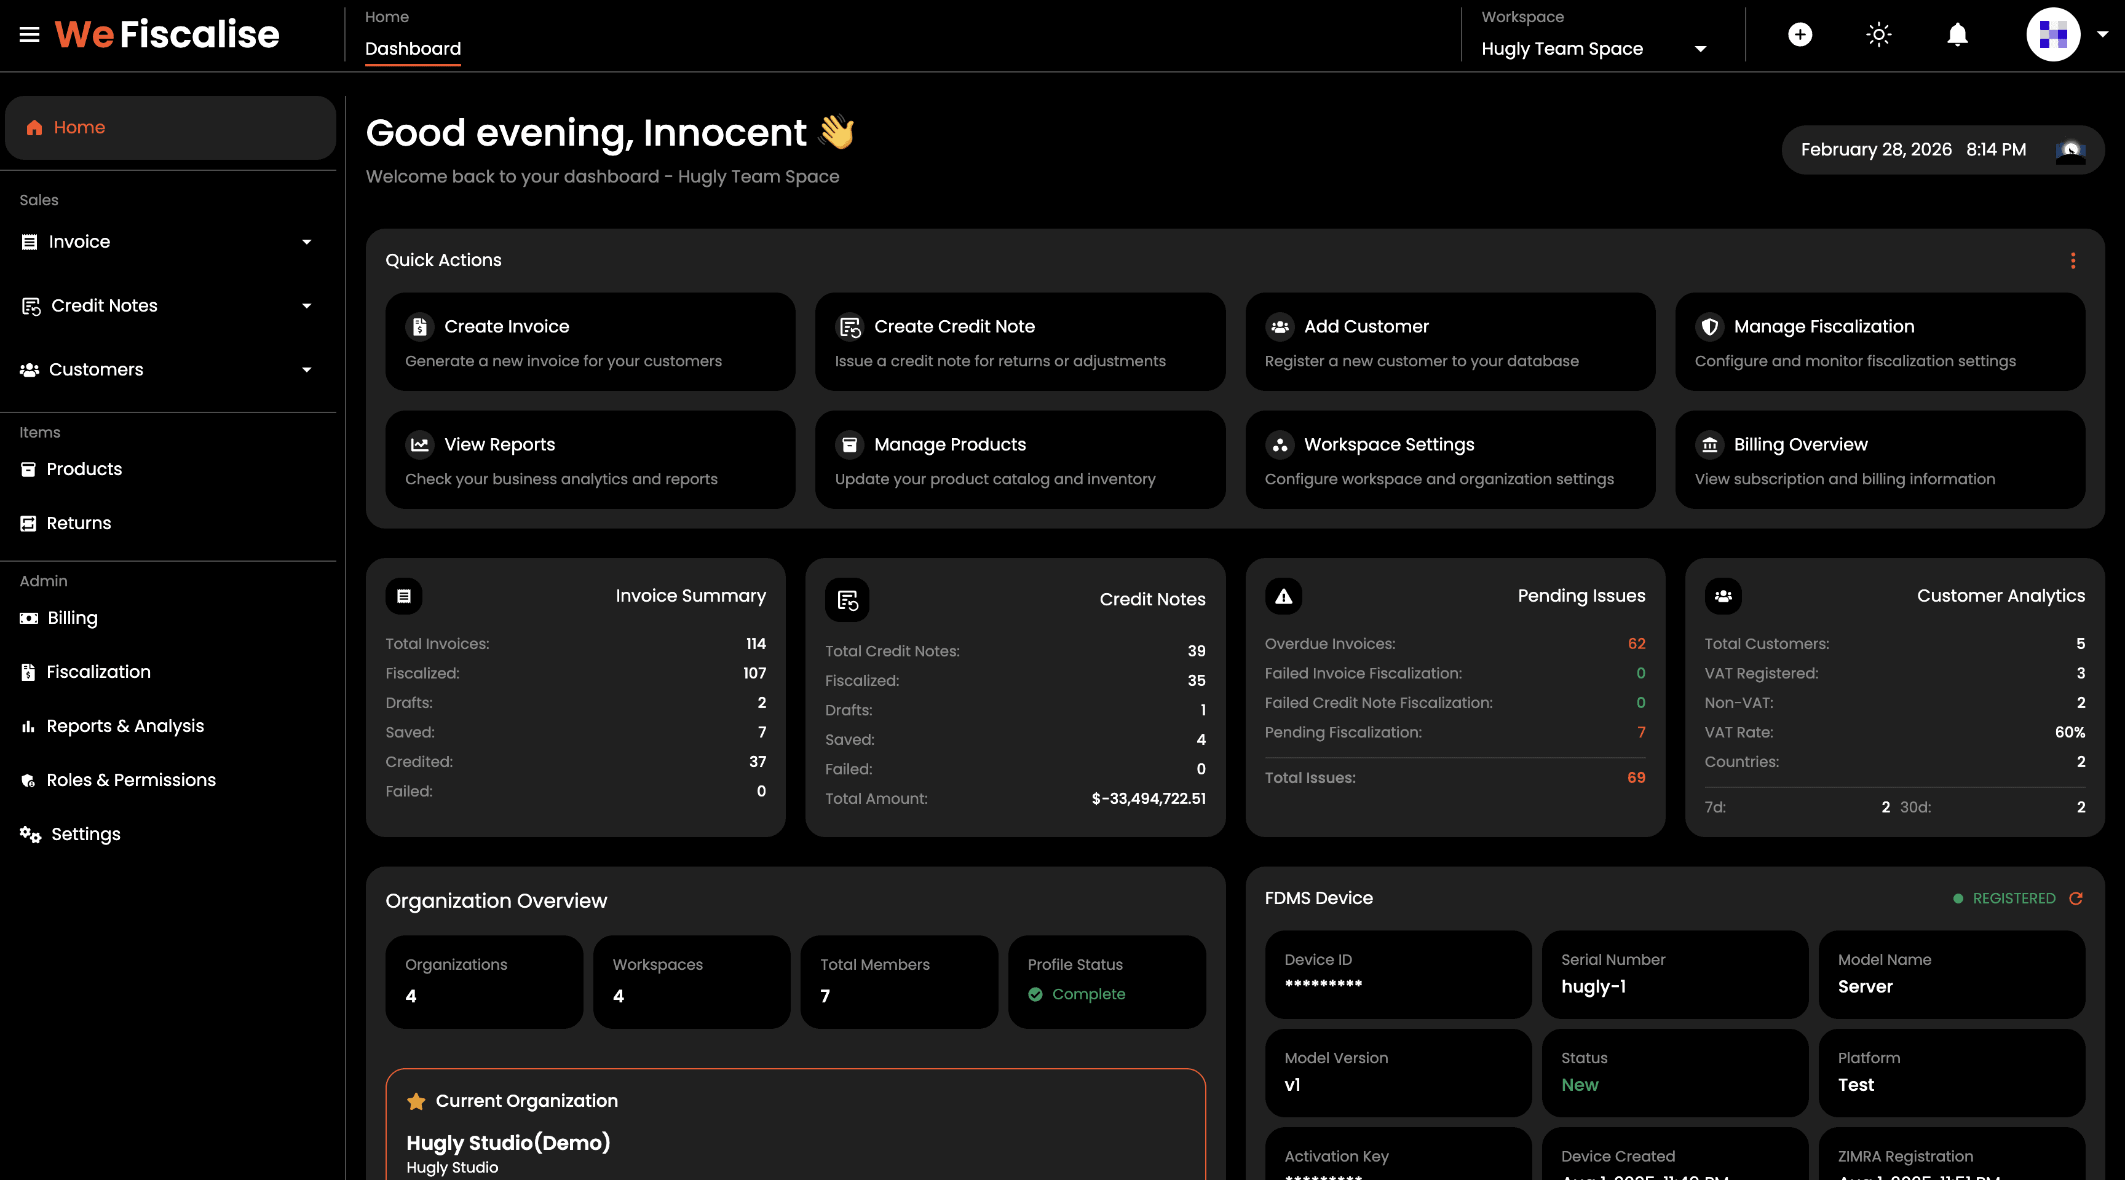The image size is (2125, 1180).
Task: Click the Customer Analytics people icon
Action: [1723, 596]
